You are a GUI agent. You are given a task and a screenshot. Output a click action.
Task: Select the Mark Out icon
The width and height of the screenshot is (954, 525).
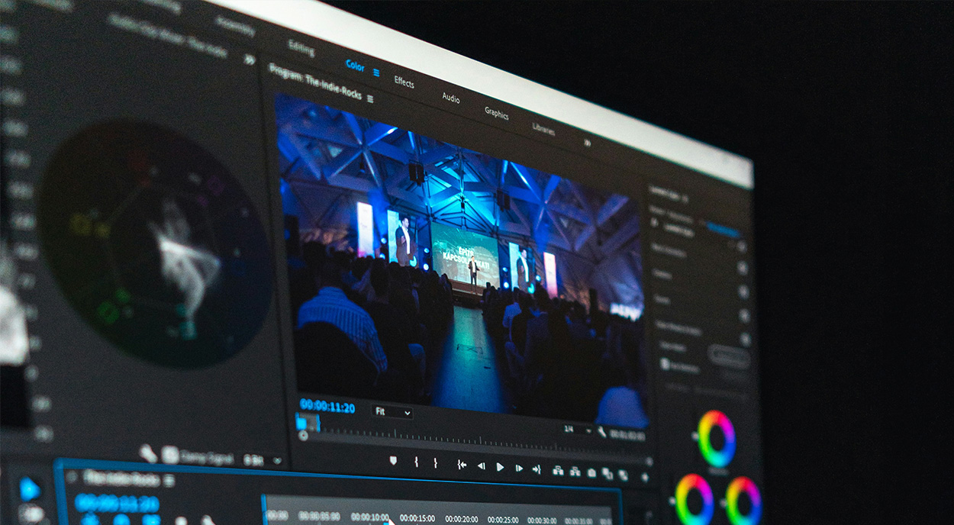(436, 464)
